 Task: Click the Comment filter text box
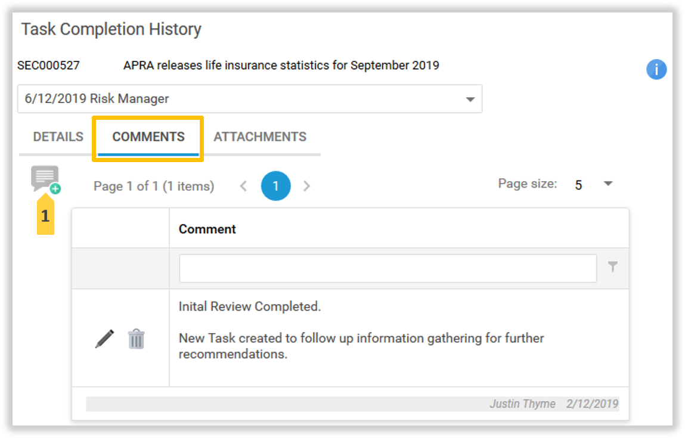coord(388,268)
